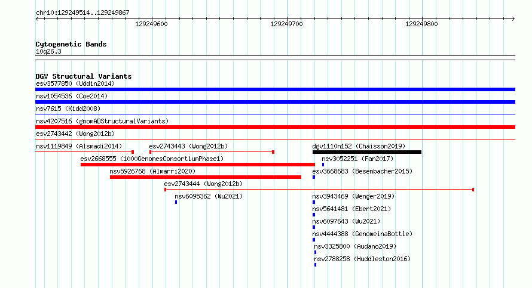Open nsv4444388 (GenomeinaBottle) label
This screenshot has width=532, height=288.
(362, 234)
